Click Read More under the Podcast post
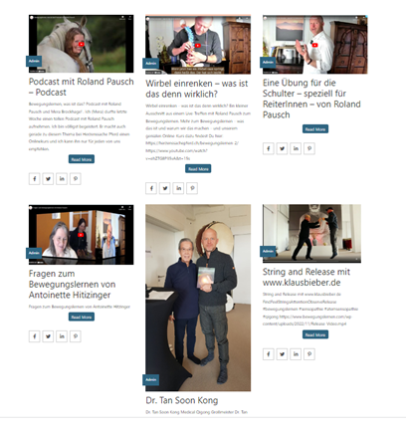The height and width of the screenshot is (428, 406). (82, 159)
